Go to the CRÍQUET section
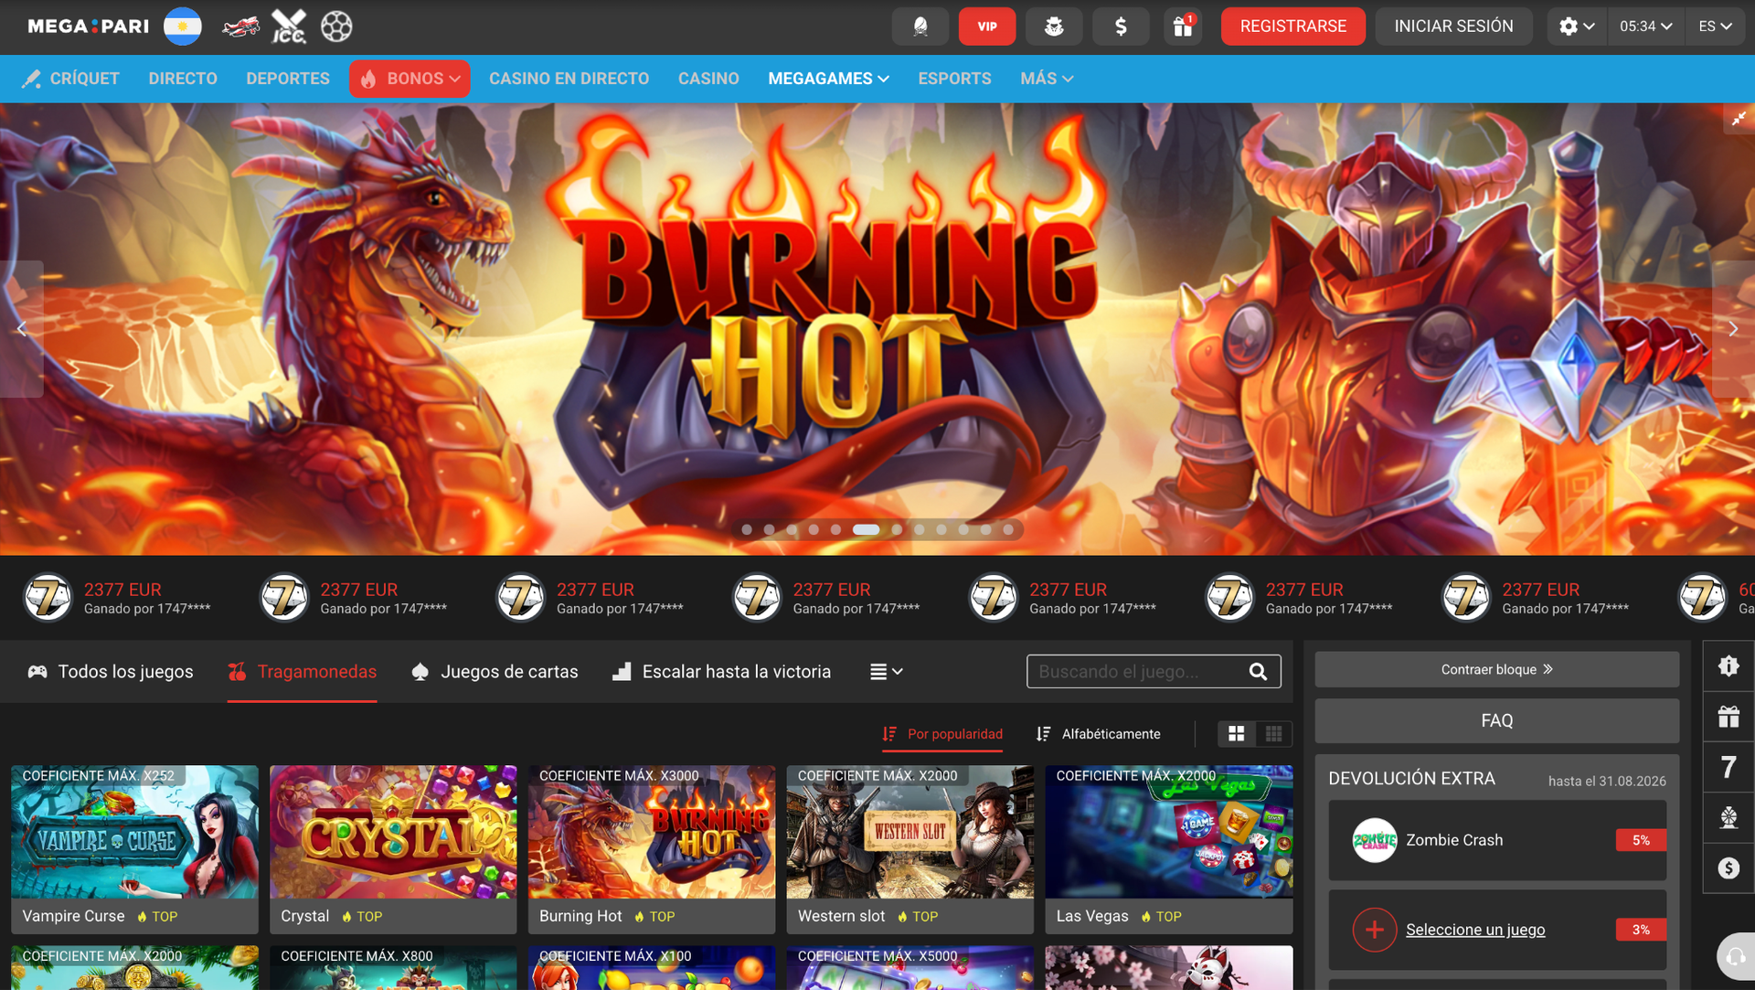 pyautogui.click(x=71, y=79)
